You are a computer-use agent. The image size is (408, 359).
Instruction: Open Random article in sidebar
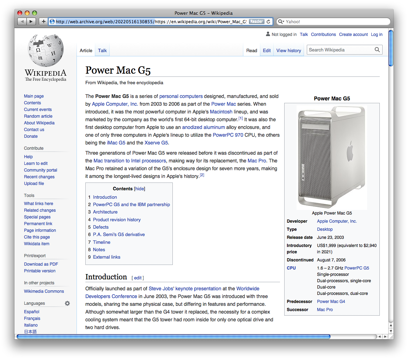pyautogui.click(x=38, y=116)
